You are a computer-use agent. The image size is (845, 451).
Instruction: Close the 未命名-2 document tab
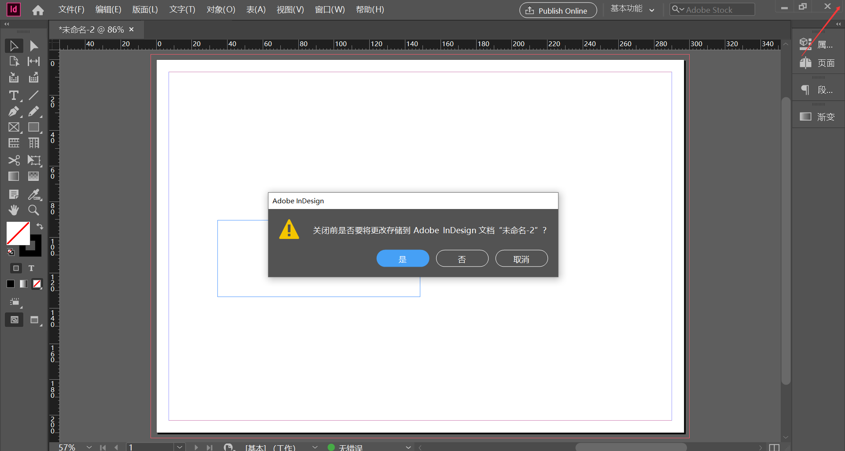point(131,29)
